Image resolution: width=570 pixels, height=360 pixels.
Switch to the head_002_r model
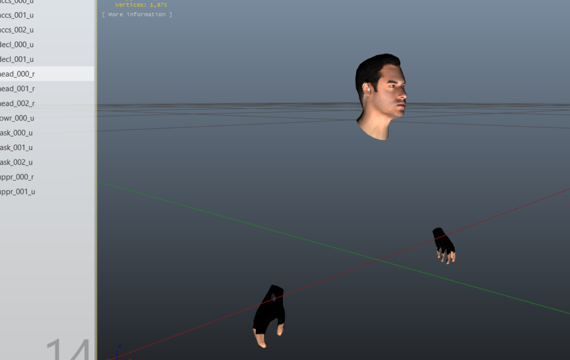pos(18,103)
